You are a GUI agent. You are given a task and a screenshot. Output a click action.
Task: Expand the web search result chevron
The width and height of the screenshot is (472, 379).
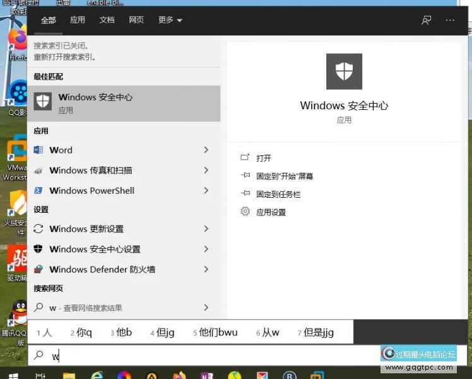click(206, 308)
